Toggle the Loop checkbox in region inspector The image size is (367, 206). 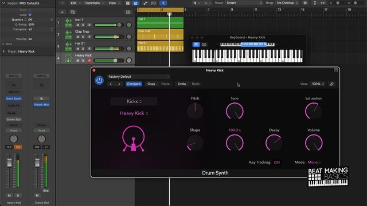point(30,15)
